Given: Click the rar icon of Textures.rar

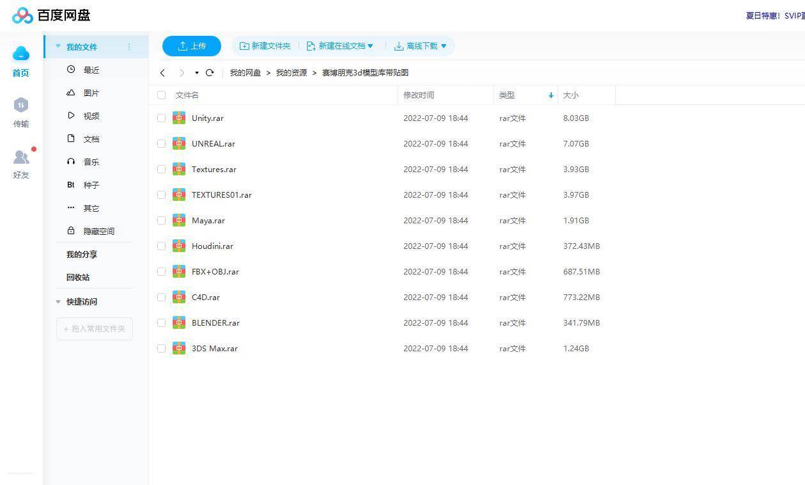Looking at the screenshot, I should (179, 169).
